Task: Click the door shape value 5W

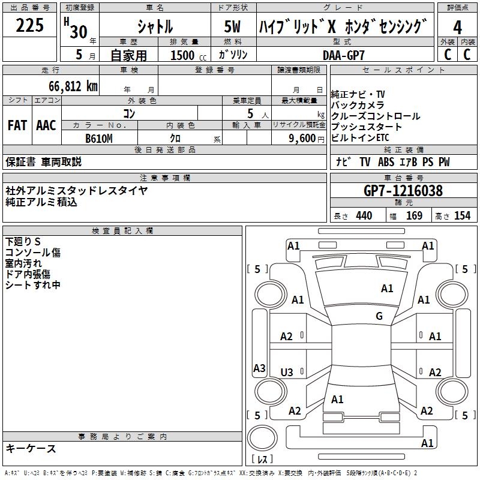Action: pyautogui.click(x=233, y=28)
